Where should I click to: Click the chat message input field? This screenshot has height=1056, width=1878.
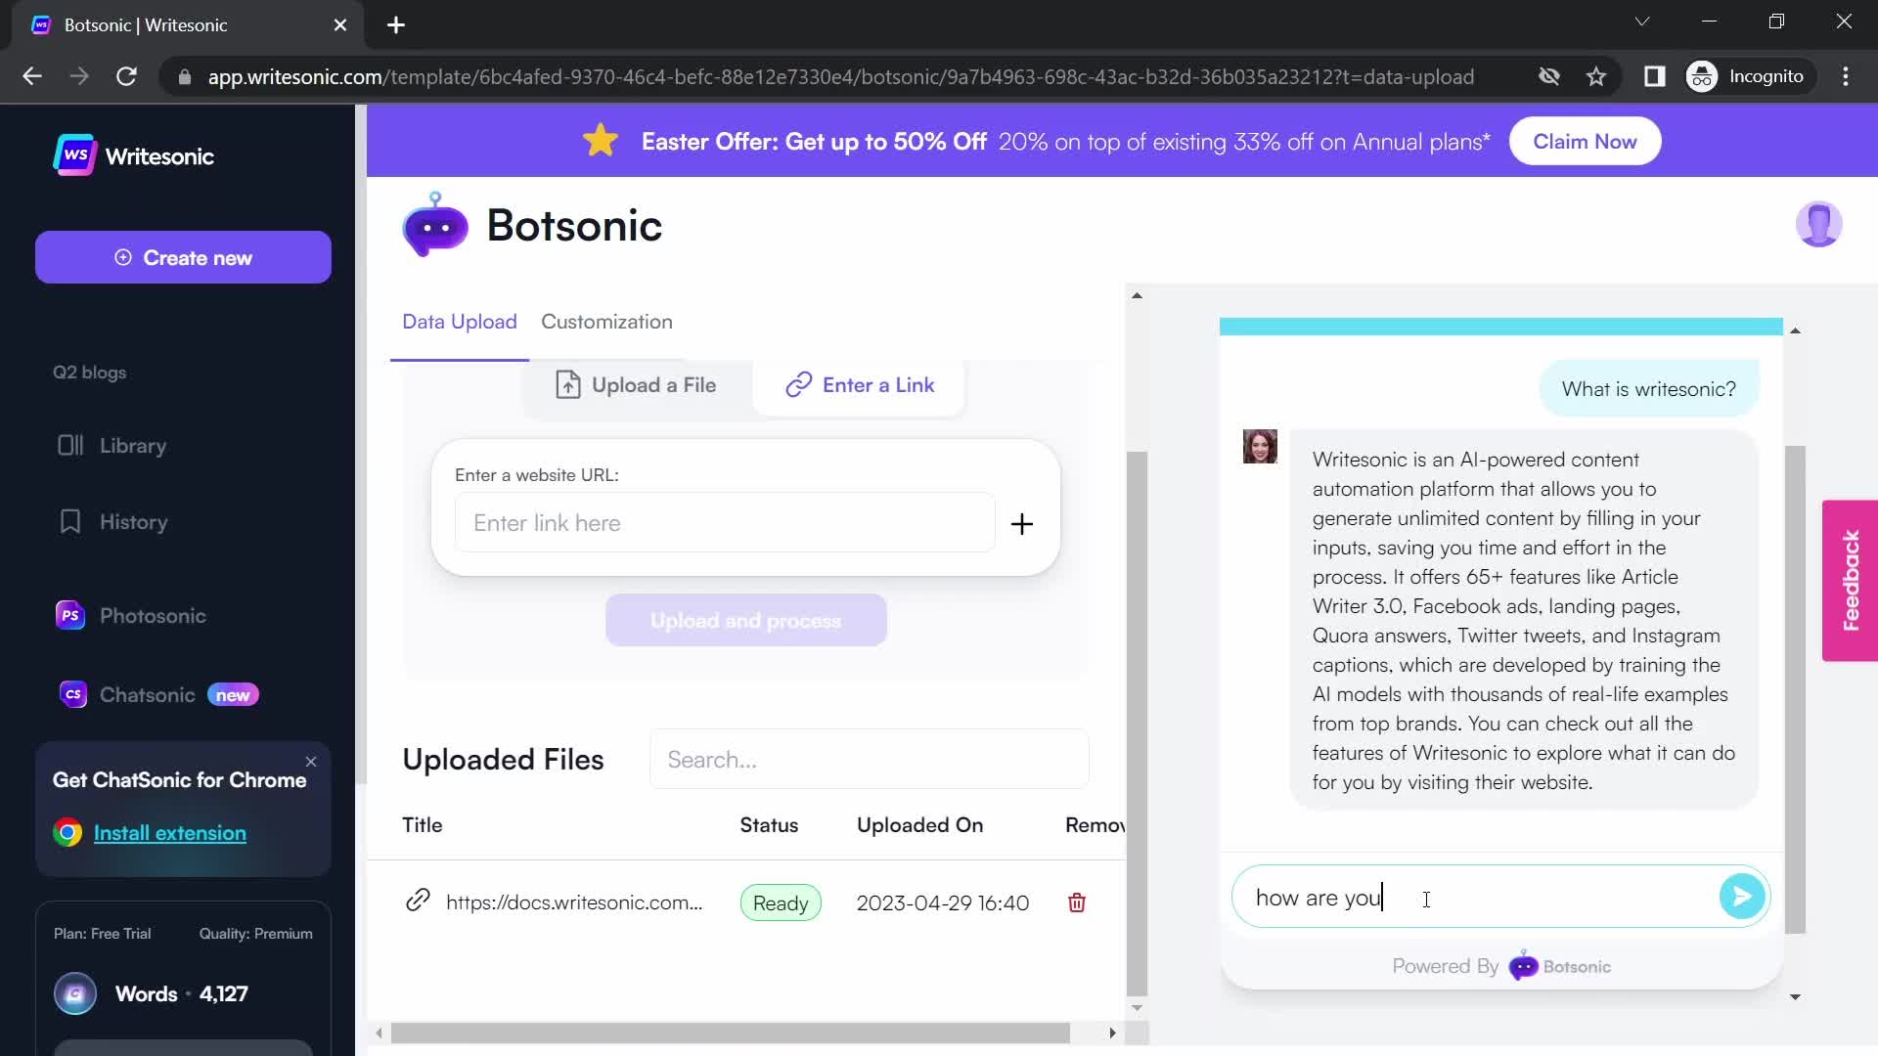coord(1475,898)
